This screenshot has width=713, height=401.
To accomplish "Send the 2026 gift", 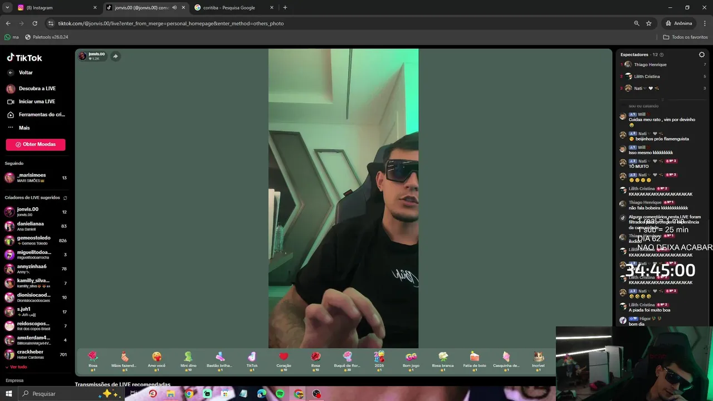I will click(379, 361).
